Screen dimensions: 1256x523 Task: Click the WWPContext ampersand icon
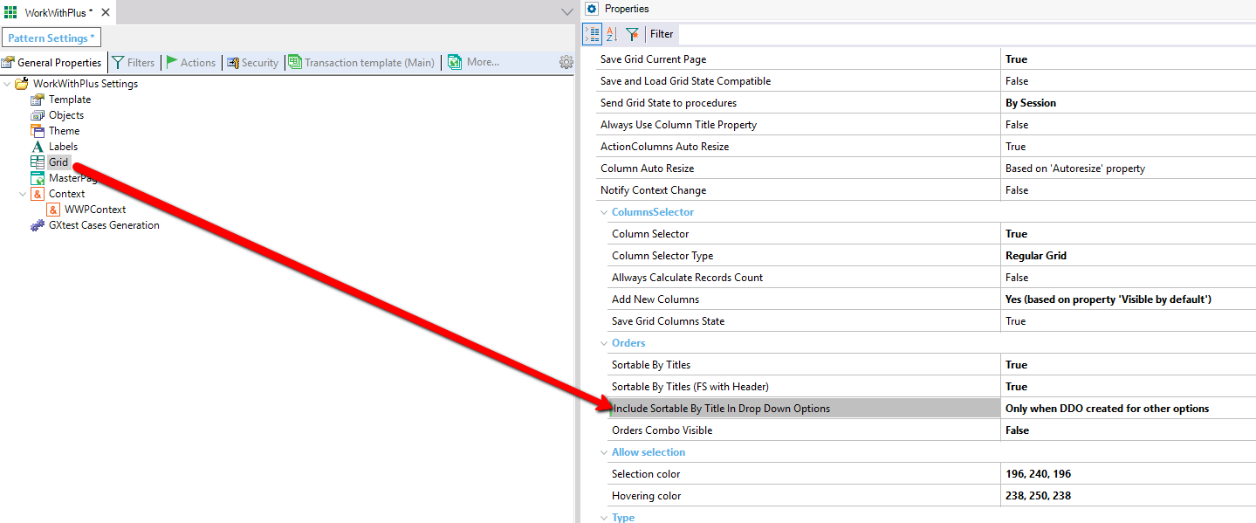tap(53, 210)
